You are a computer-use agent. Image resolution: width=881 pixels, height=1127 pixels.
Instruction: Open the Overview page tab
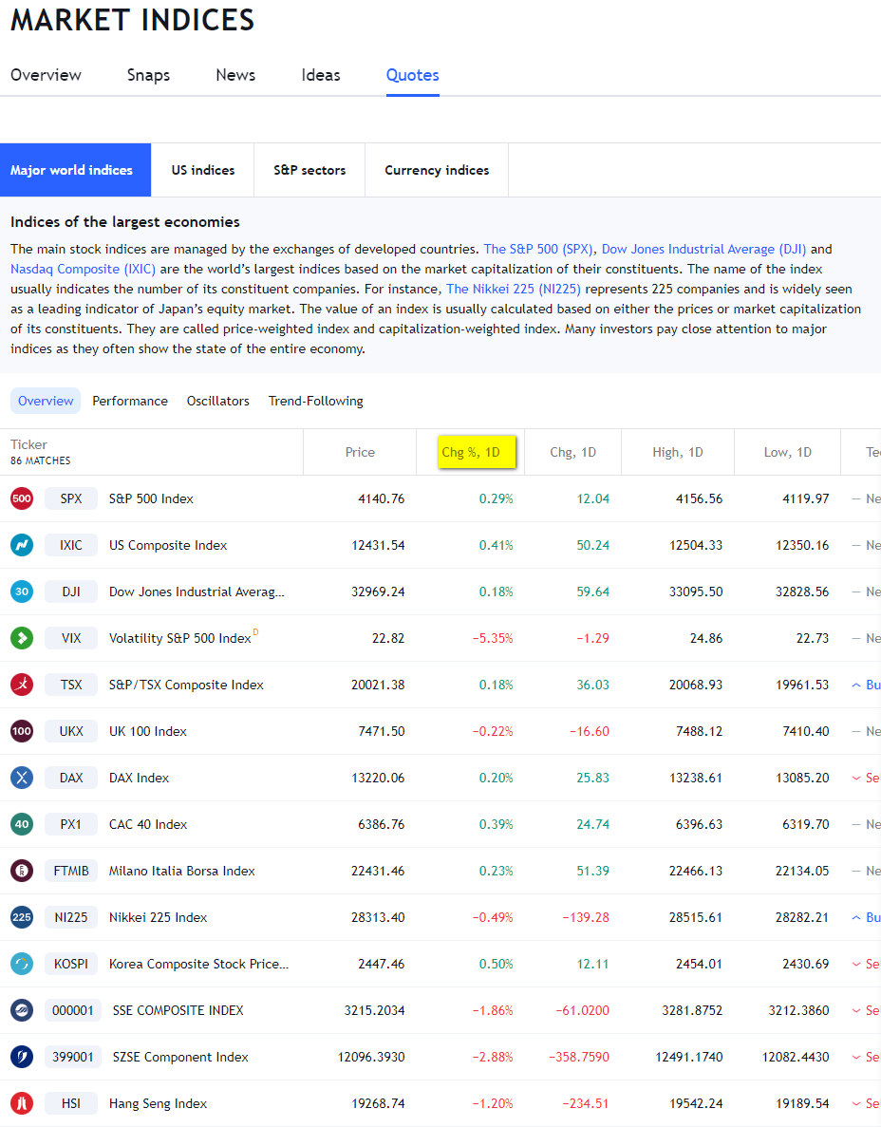(x=46, y=75)
